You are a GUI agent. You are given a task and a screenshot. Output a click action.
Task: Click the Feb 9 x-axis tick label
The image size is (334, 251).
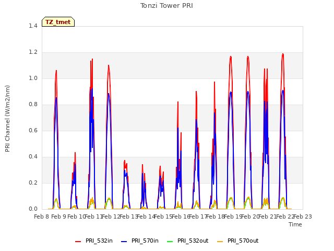tap(59, 216)
